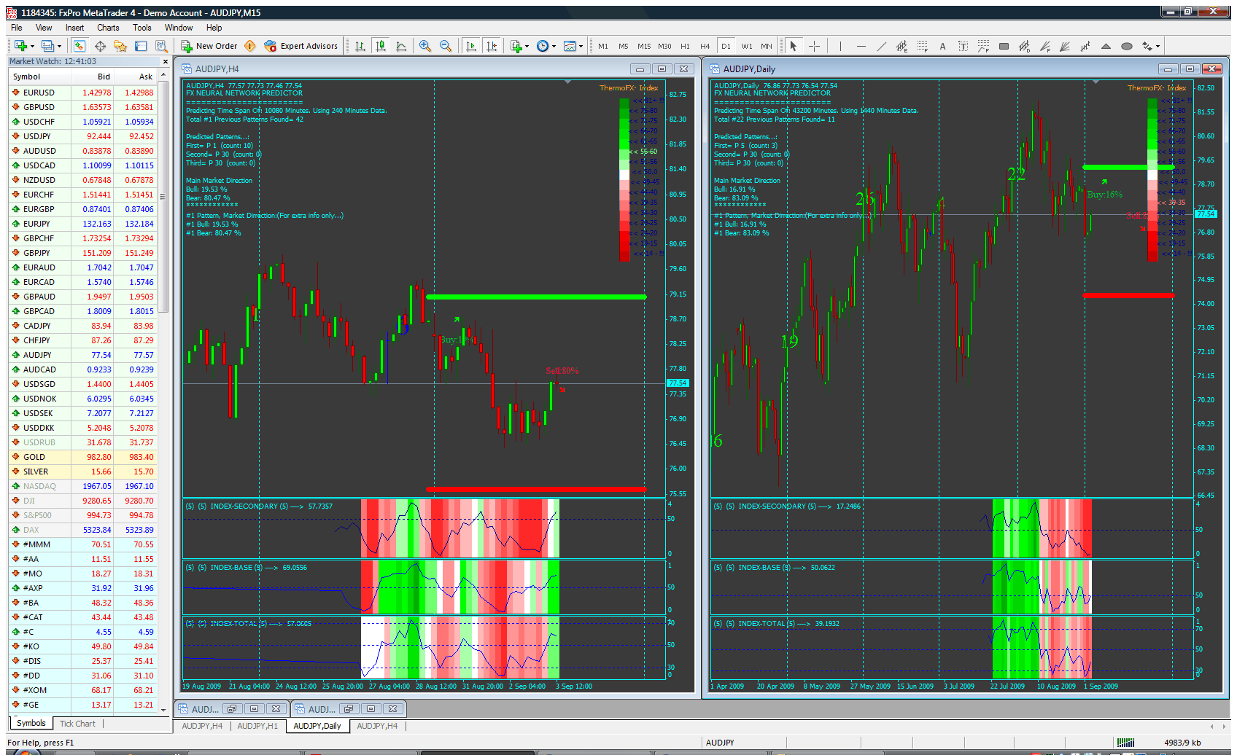Expand the Profiles dropdown arrow
Viewport: 1237px width, 755px height.
tap(59, 47)
